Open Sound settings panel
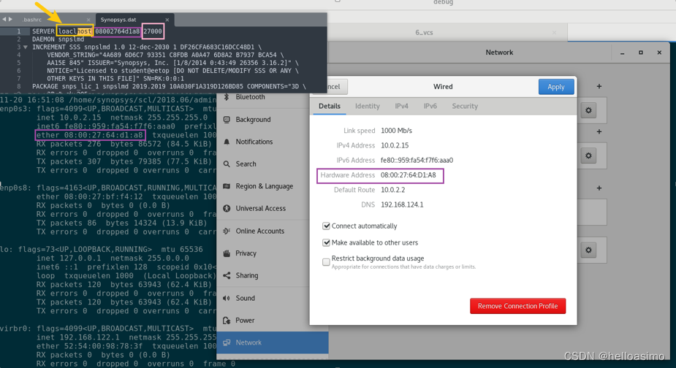This screenshot has width=676, height=368. pyautogui.click(x=245, y=298)
